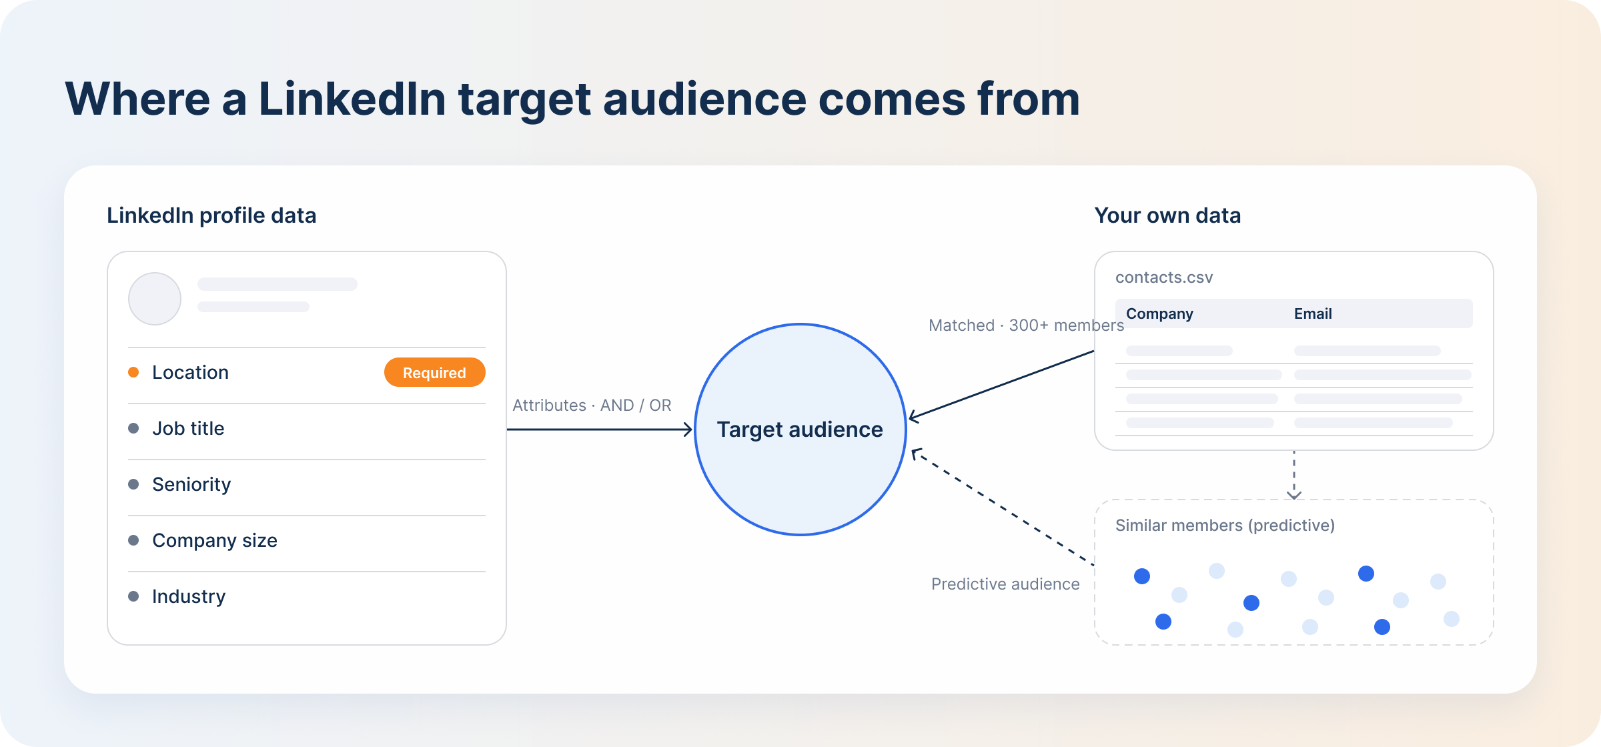Click the Company column header

(1159, 313)
